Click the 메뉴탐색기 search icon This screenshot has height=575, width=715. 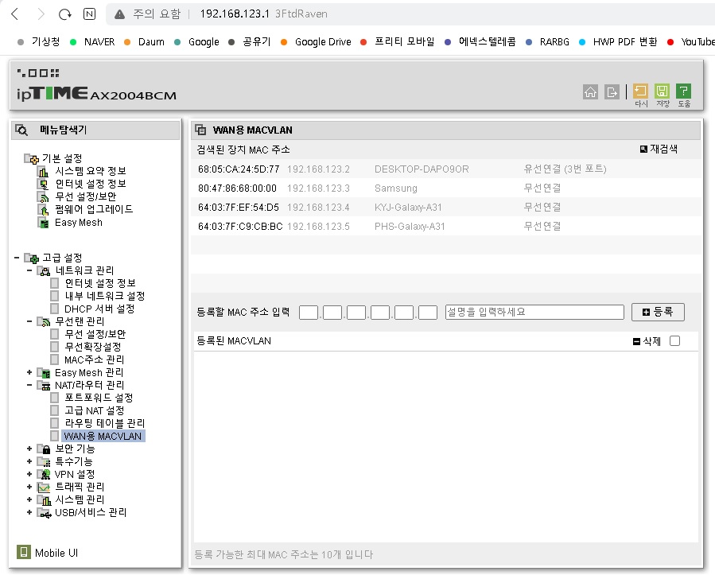point(21,130)
